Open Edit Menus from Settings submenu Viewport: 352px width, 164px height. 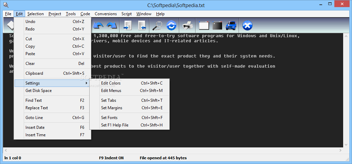[130, 91]
